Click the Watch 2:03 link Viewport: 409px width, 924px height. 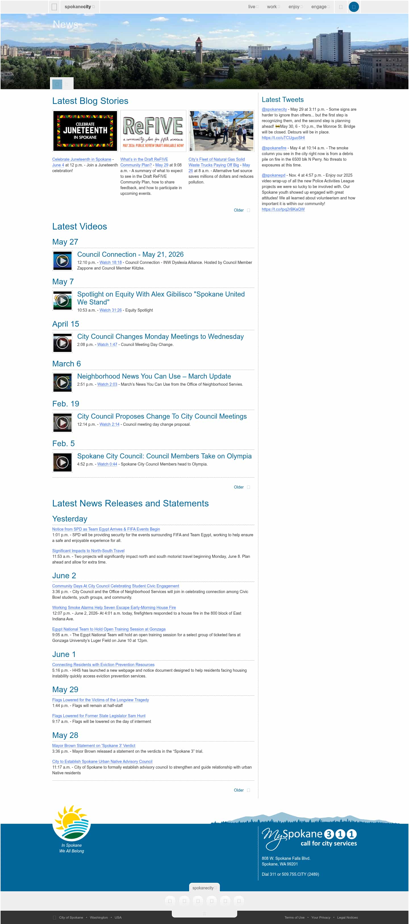pos(107,384)
